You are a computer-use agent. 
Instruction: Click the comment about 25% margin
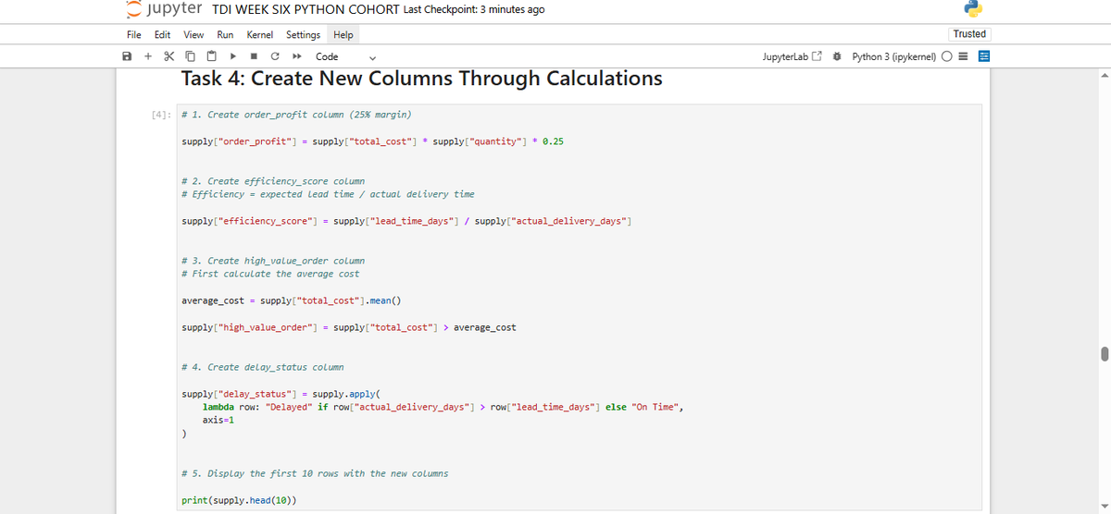297,115
